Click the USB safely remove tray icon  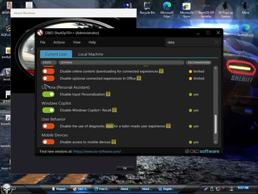[212, 189]
